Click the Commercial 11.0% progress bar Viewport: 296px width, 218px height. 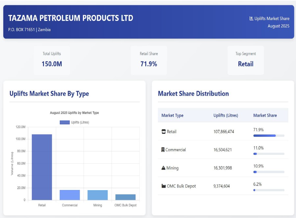(x=269, y=154)
